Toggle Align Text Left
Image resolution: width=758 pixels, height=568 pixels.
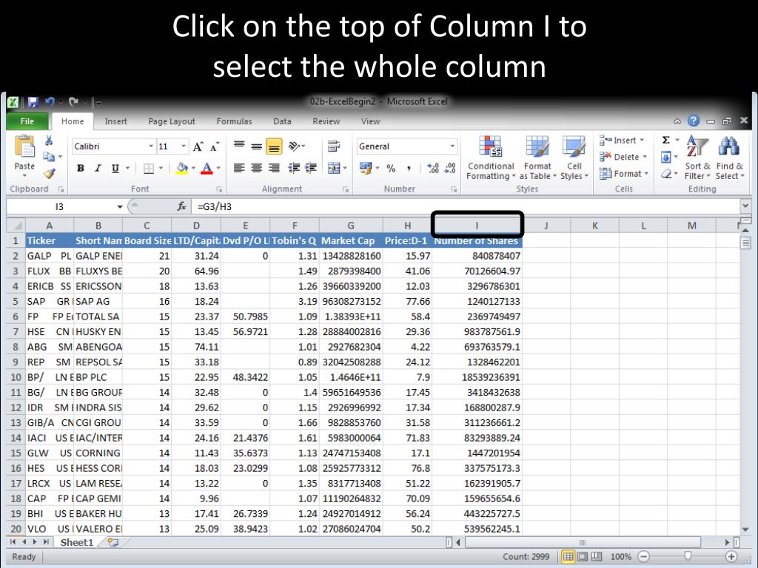239,168
